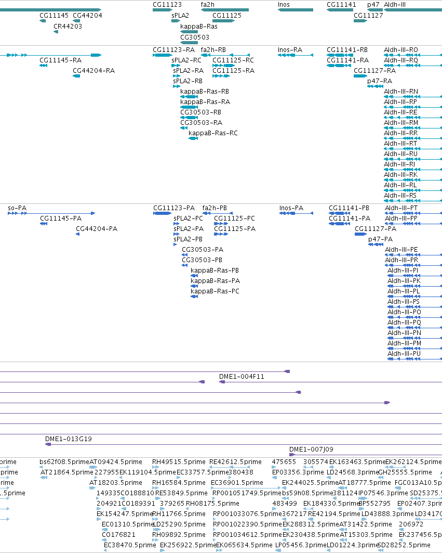The image size is (442, 553).
Task: Select the sPLA2 gene label
Action: pos(180,16)
